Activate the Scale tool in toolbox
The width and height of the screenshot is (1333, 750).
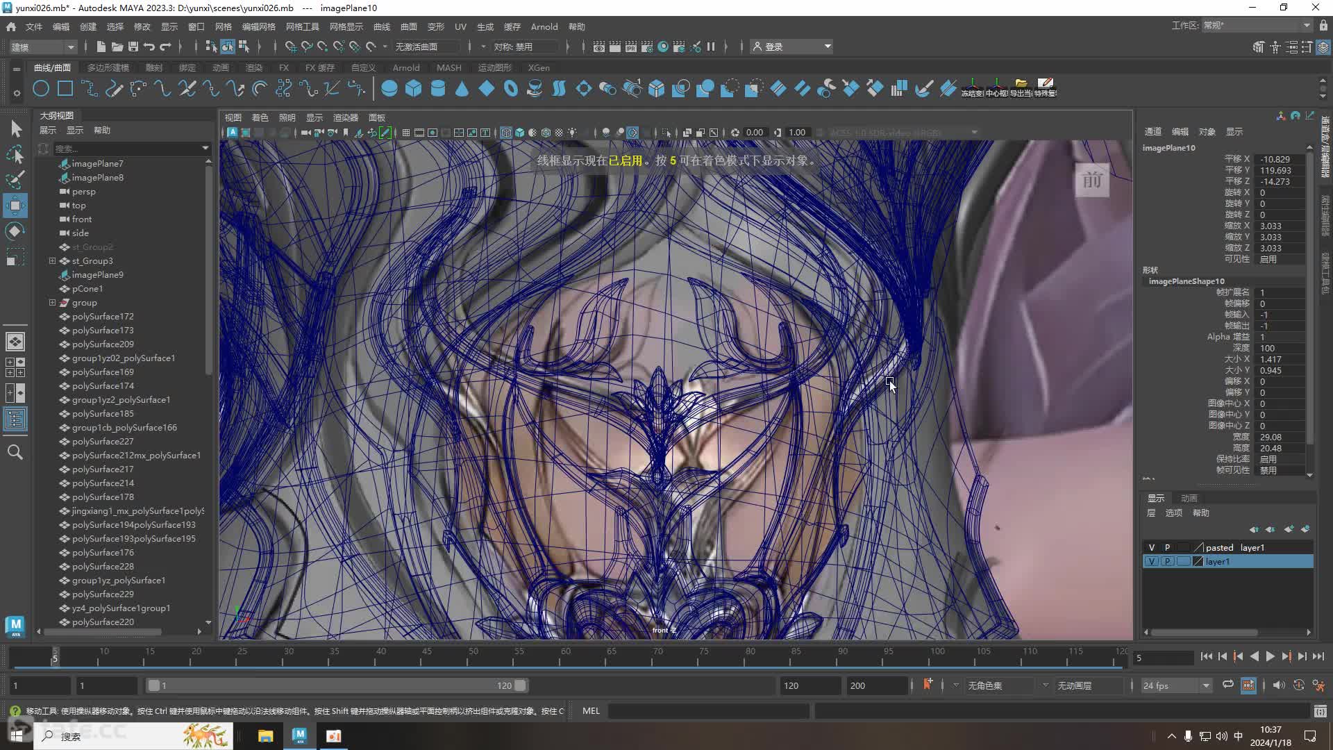[x=15, y=257]
